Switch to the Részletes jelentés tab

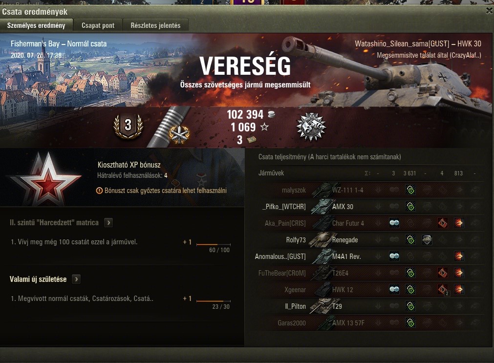[156, 25]
